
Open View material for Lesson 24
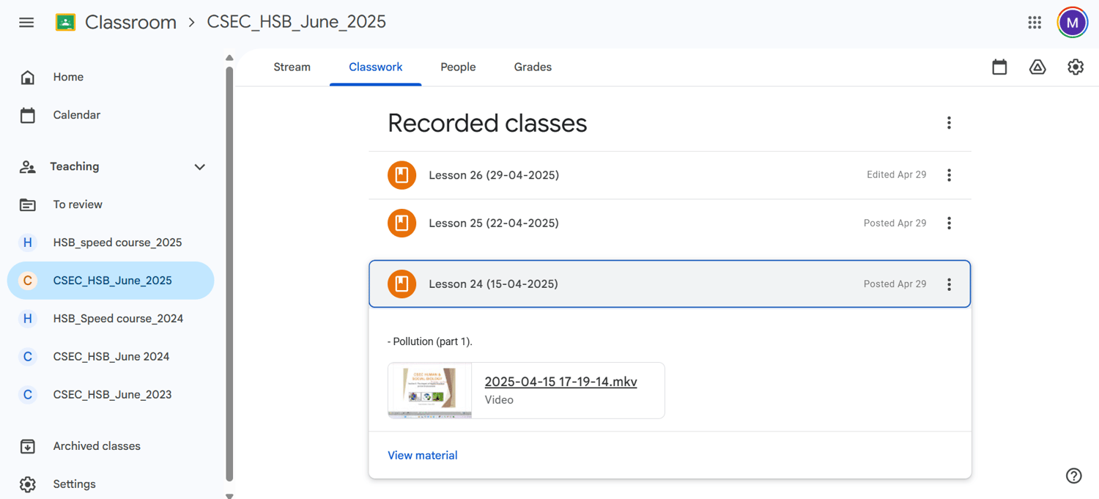pyautogui.click(x=423, y=455)
